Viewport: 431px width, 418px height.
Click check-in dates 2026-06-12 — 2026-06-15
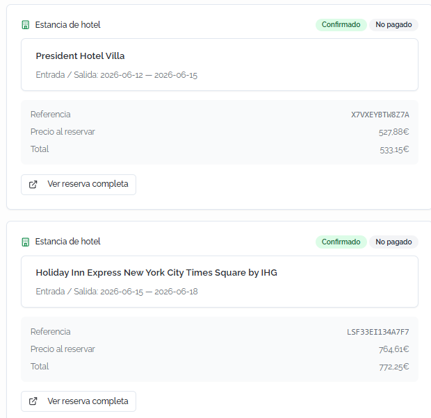[149, 75]
